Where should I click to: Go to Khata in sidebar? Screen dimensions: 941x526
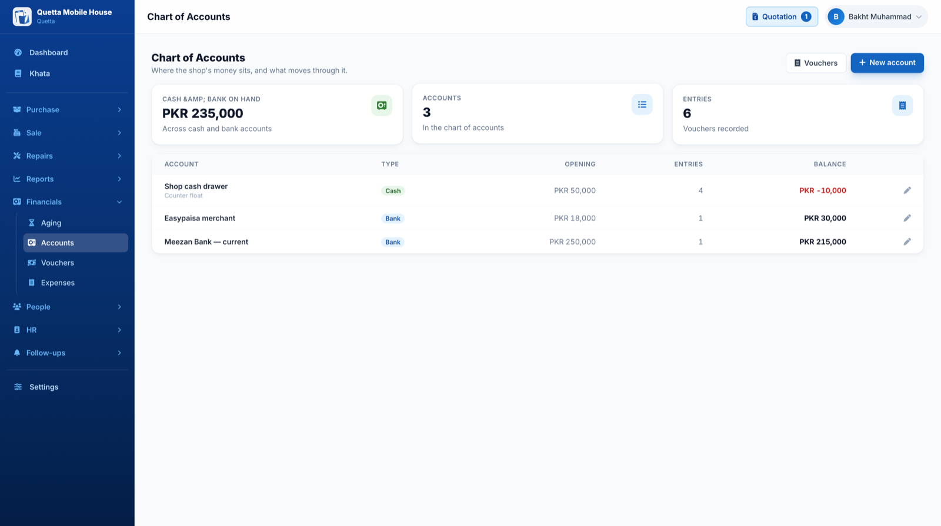(67, 73)
